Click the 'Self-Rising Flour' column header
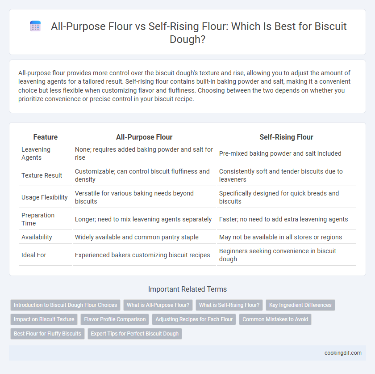Screen dimensions: 375x374 (x=286, y=137)
